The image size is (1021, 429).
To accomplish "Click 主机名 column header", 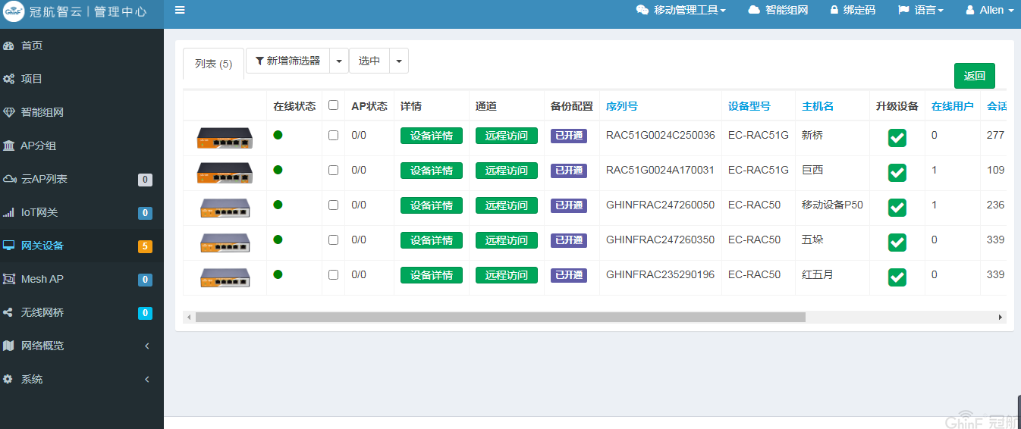I will (818, 106).
